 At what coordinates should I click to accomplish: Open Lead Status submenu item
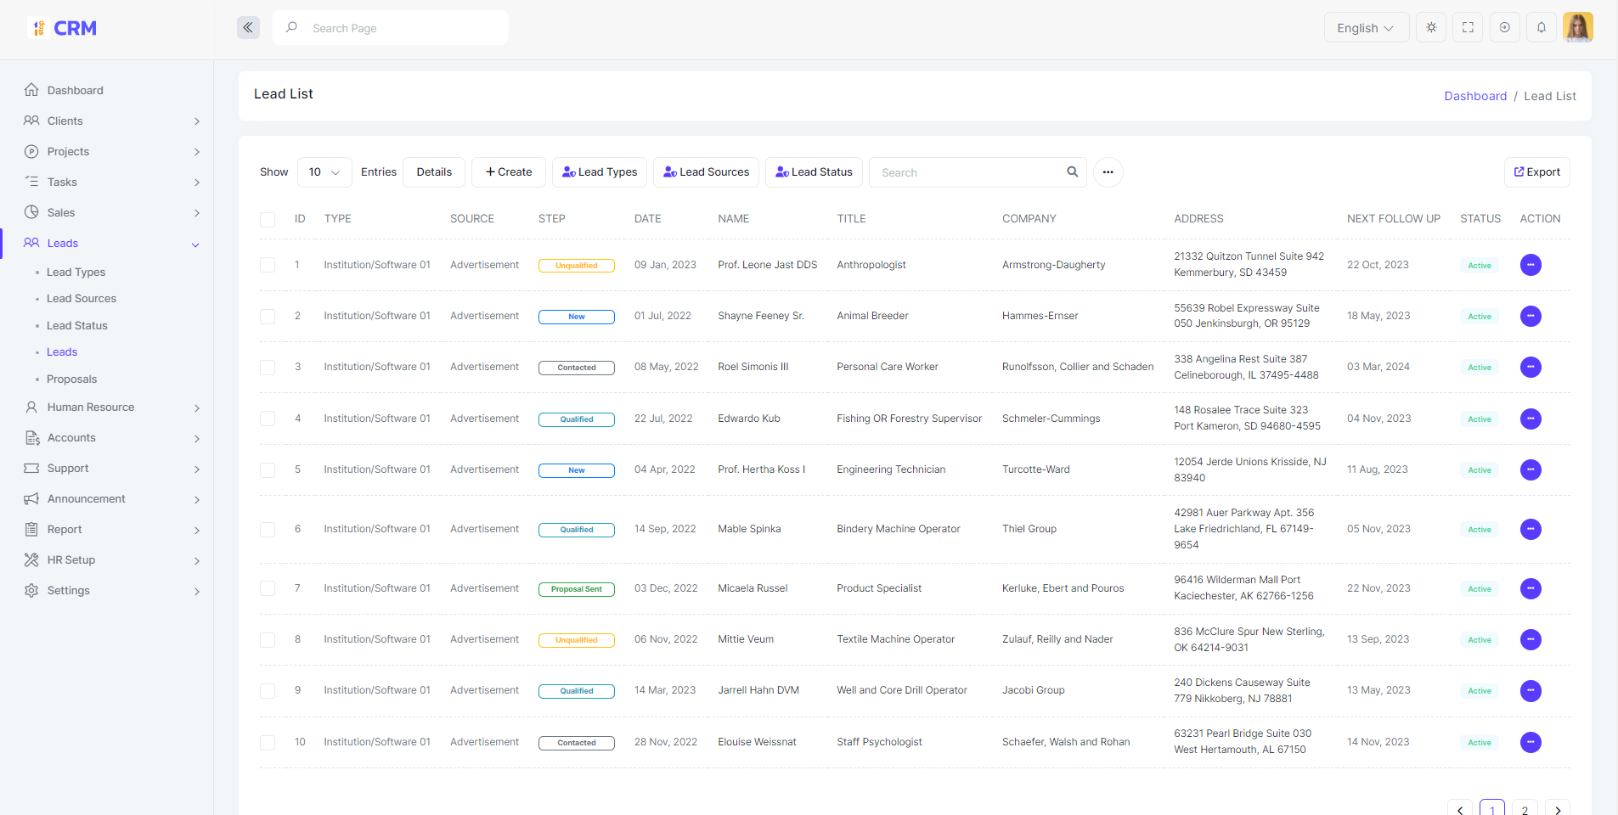76,325
